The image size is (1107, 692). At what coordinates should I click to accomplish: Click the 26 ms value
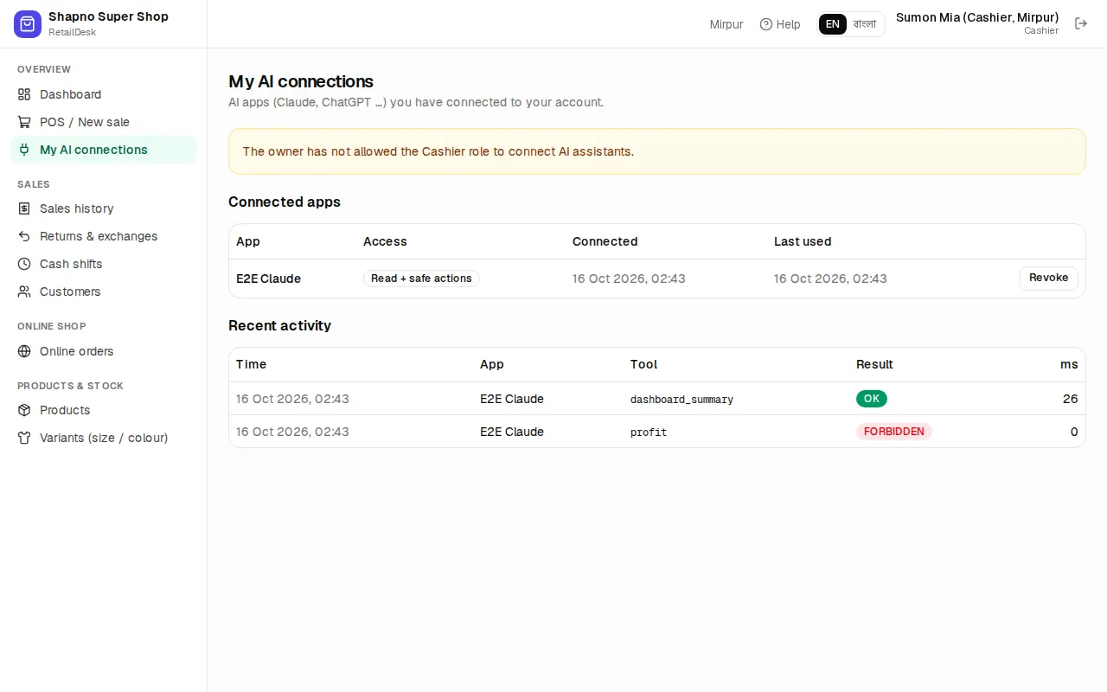[x=1071, y=399]
